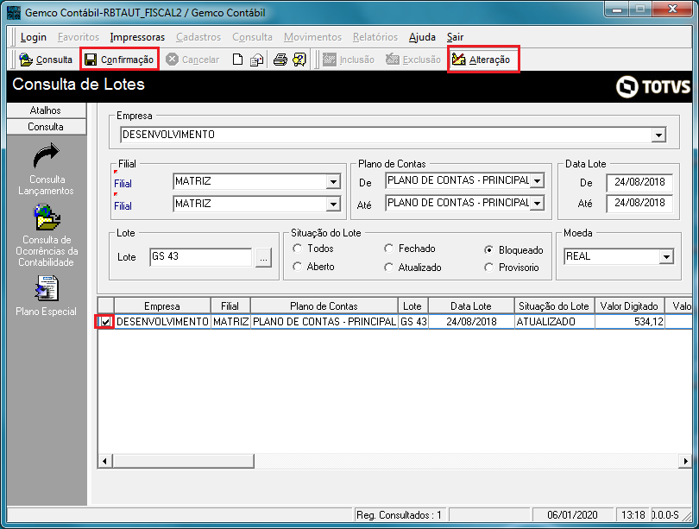Click the Data Lote column header
The height and width of the screenshot is (529, 699).
coord(471,306)
